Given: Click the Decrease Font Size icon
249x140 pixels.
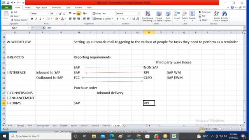Looking at the screenshot, I should pyautogui.click(x=64, y=14).
